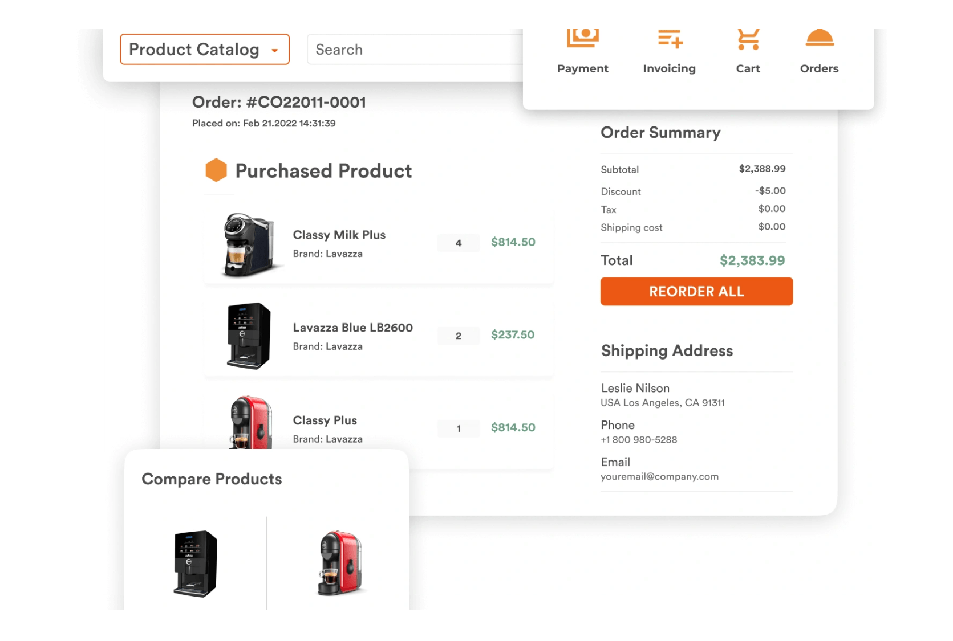Click the address USA Los Angeles, CA 91311
Image resolution: width=953 pixels, height=641 pixels.
tap(663, 403)
